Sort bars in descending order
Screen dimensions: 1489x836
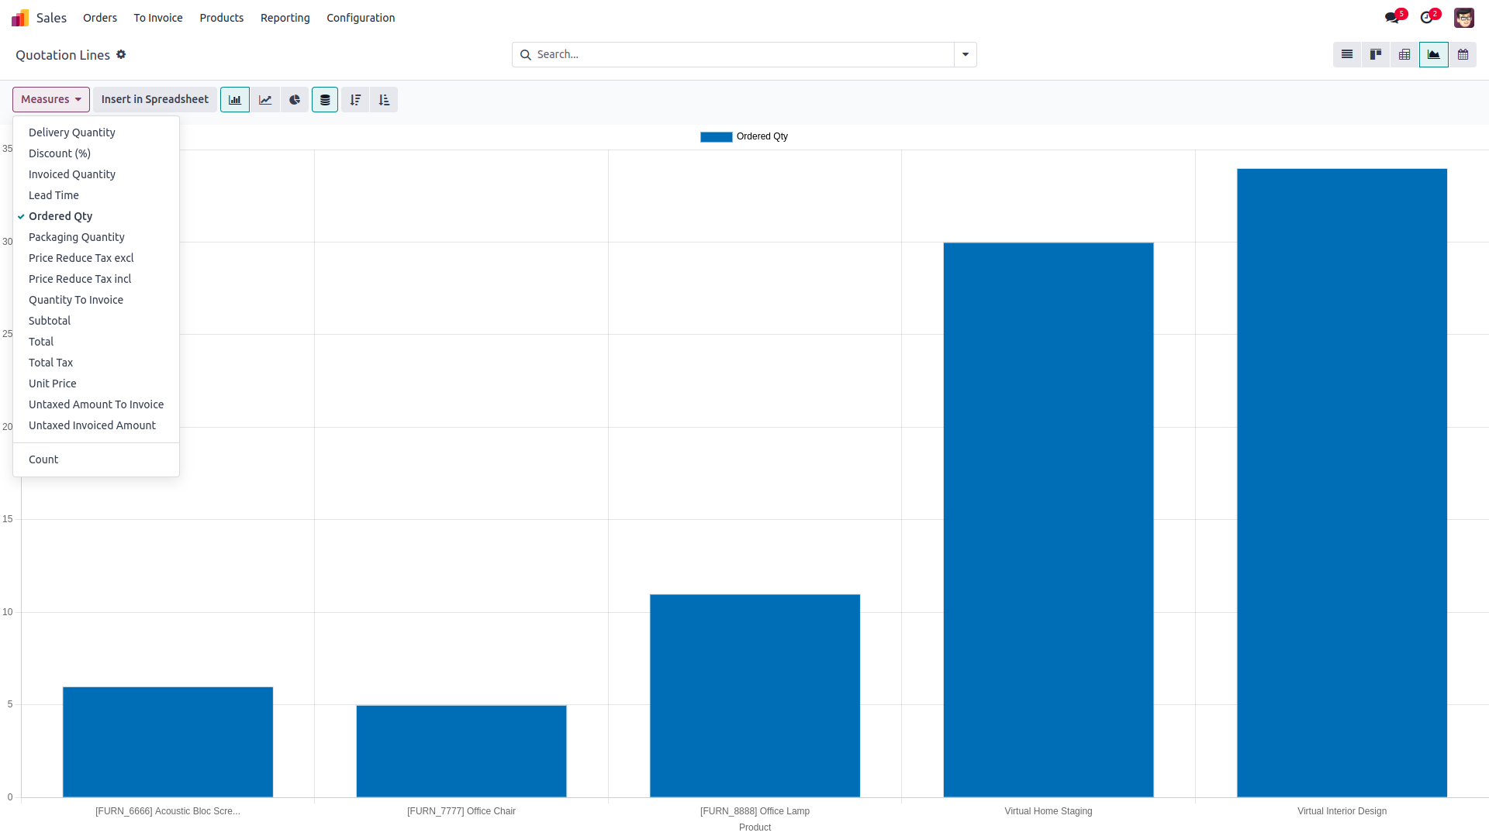pos(355,100)
